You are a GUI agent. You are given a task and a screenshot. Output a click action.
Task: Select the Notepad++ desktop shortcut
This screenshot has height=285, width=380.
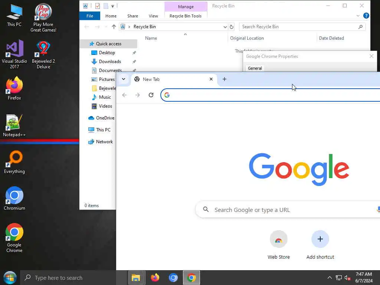tap(14, 125)
